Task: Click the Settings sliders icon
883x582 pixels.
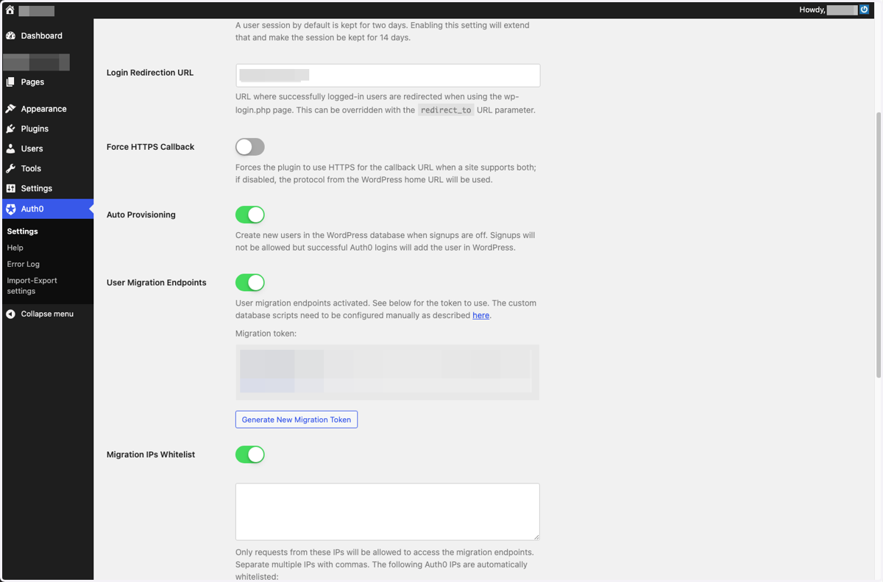Action: click(10, 188)
